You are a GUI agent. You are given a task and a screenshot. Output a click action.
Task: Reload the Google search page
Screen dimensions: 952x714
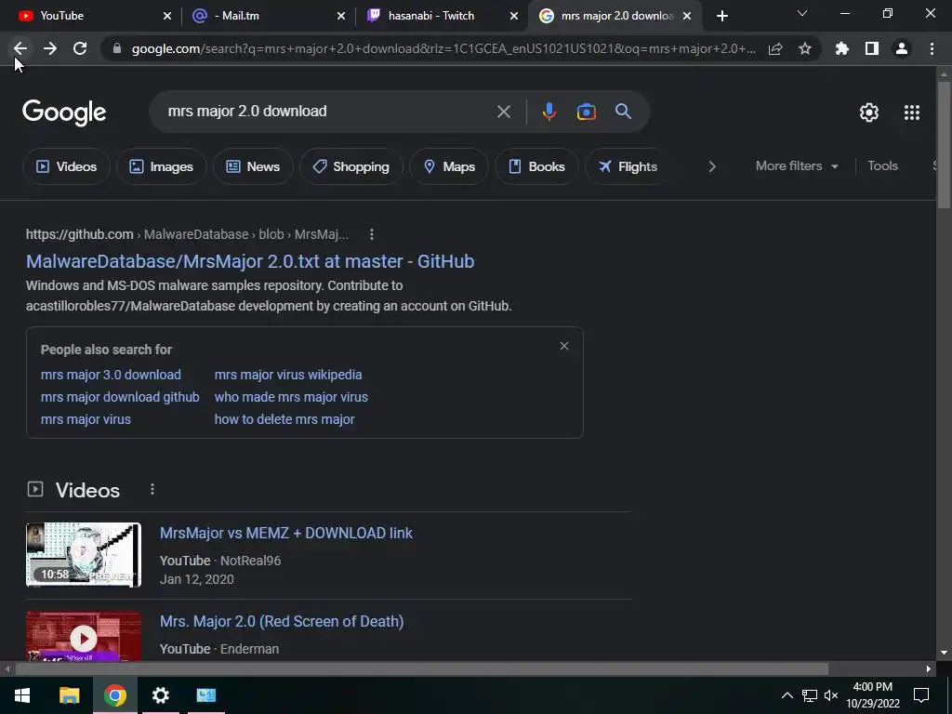[x=80, y=48]
